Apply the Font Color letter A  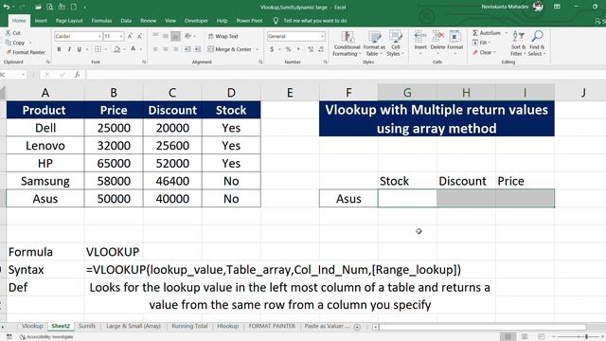[x=133, y=49]
